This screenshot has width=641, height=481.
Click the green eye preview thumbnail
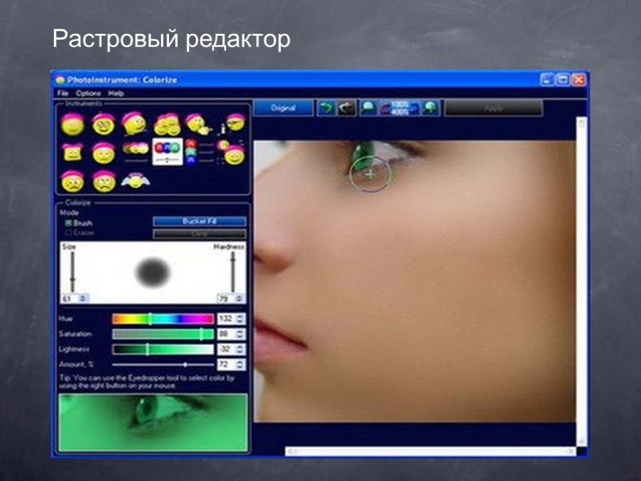153,422
